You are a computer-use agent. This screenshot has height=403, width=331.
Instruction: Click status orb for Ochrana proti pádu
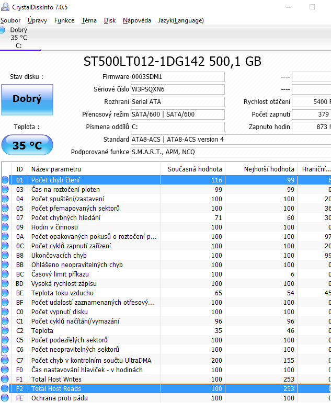pos(5,398)
